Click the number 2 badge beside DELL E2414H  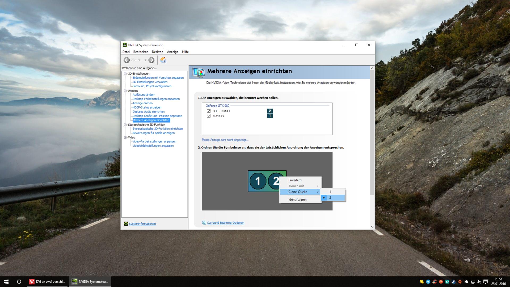pyautogui.click(x=270, y=111)
